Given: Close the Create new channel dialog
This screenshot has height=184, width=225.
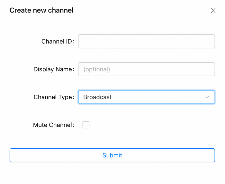Looking at the screenshot, I should click(213, 11).
